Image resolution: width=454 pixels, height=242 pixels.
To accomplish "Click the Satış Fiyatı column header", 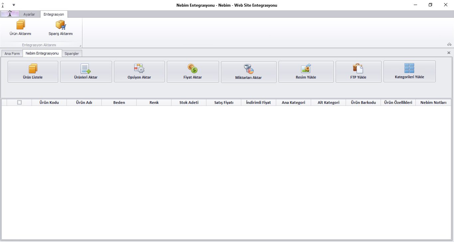I will coord(224,103).
